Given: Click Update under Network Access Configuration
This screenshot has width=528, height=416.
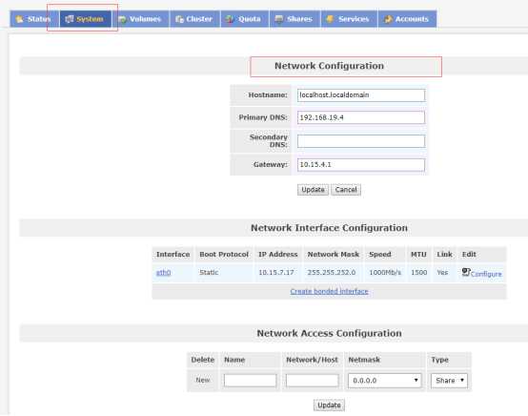Looking at the screenshot, I should 329,405.
